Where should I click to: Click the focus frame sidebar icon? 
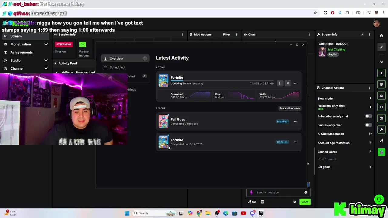pyautogui.click(x=381, y=62)
